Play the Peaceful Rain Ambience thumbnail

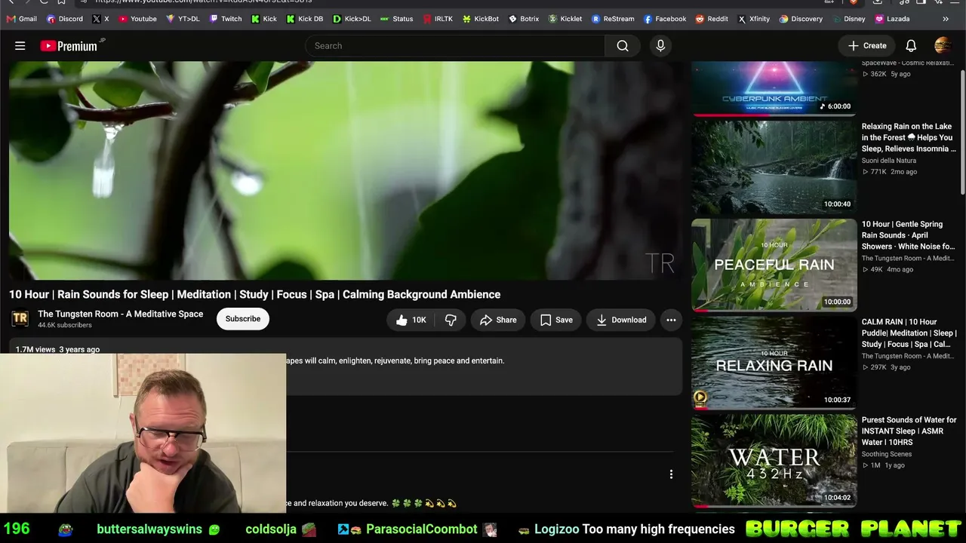point(774,265)
